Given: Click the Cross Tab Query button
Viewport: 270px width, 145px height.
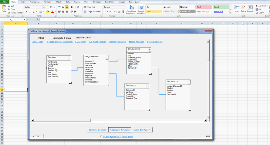Looking at the screenshot, I should point(142,130).
